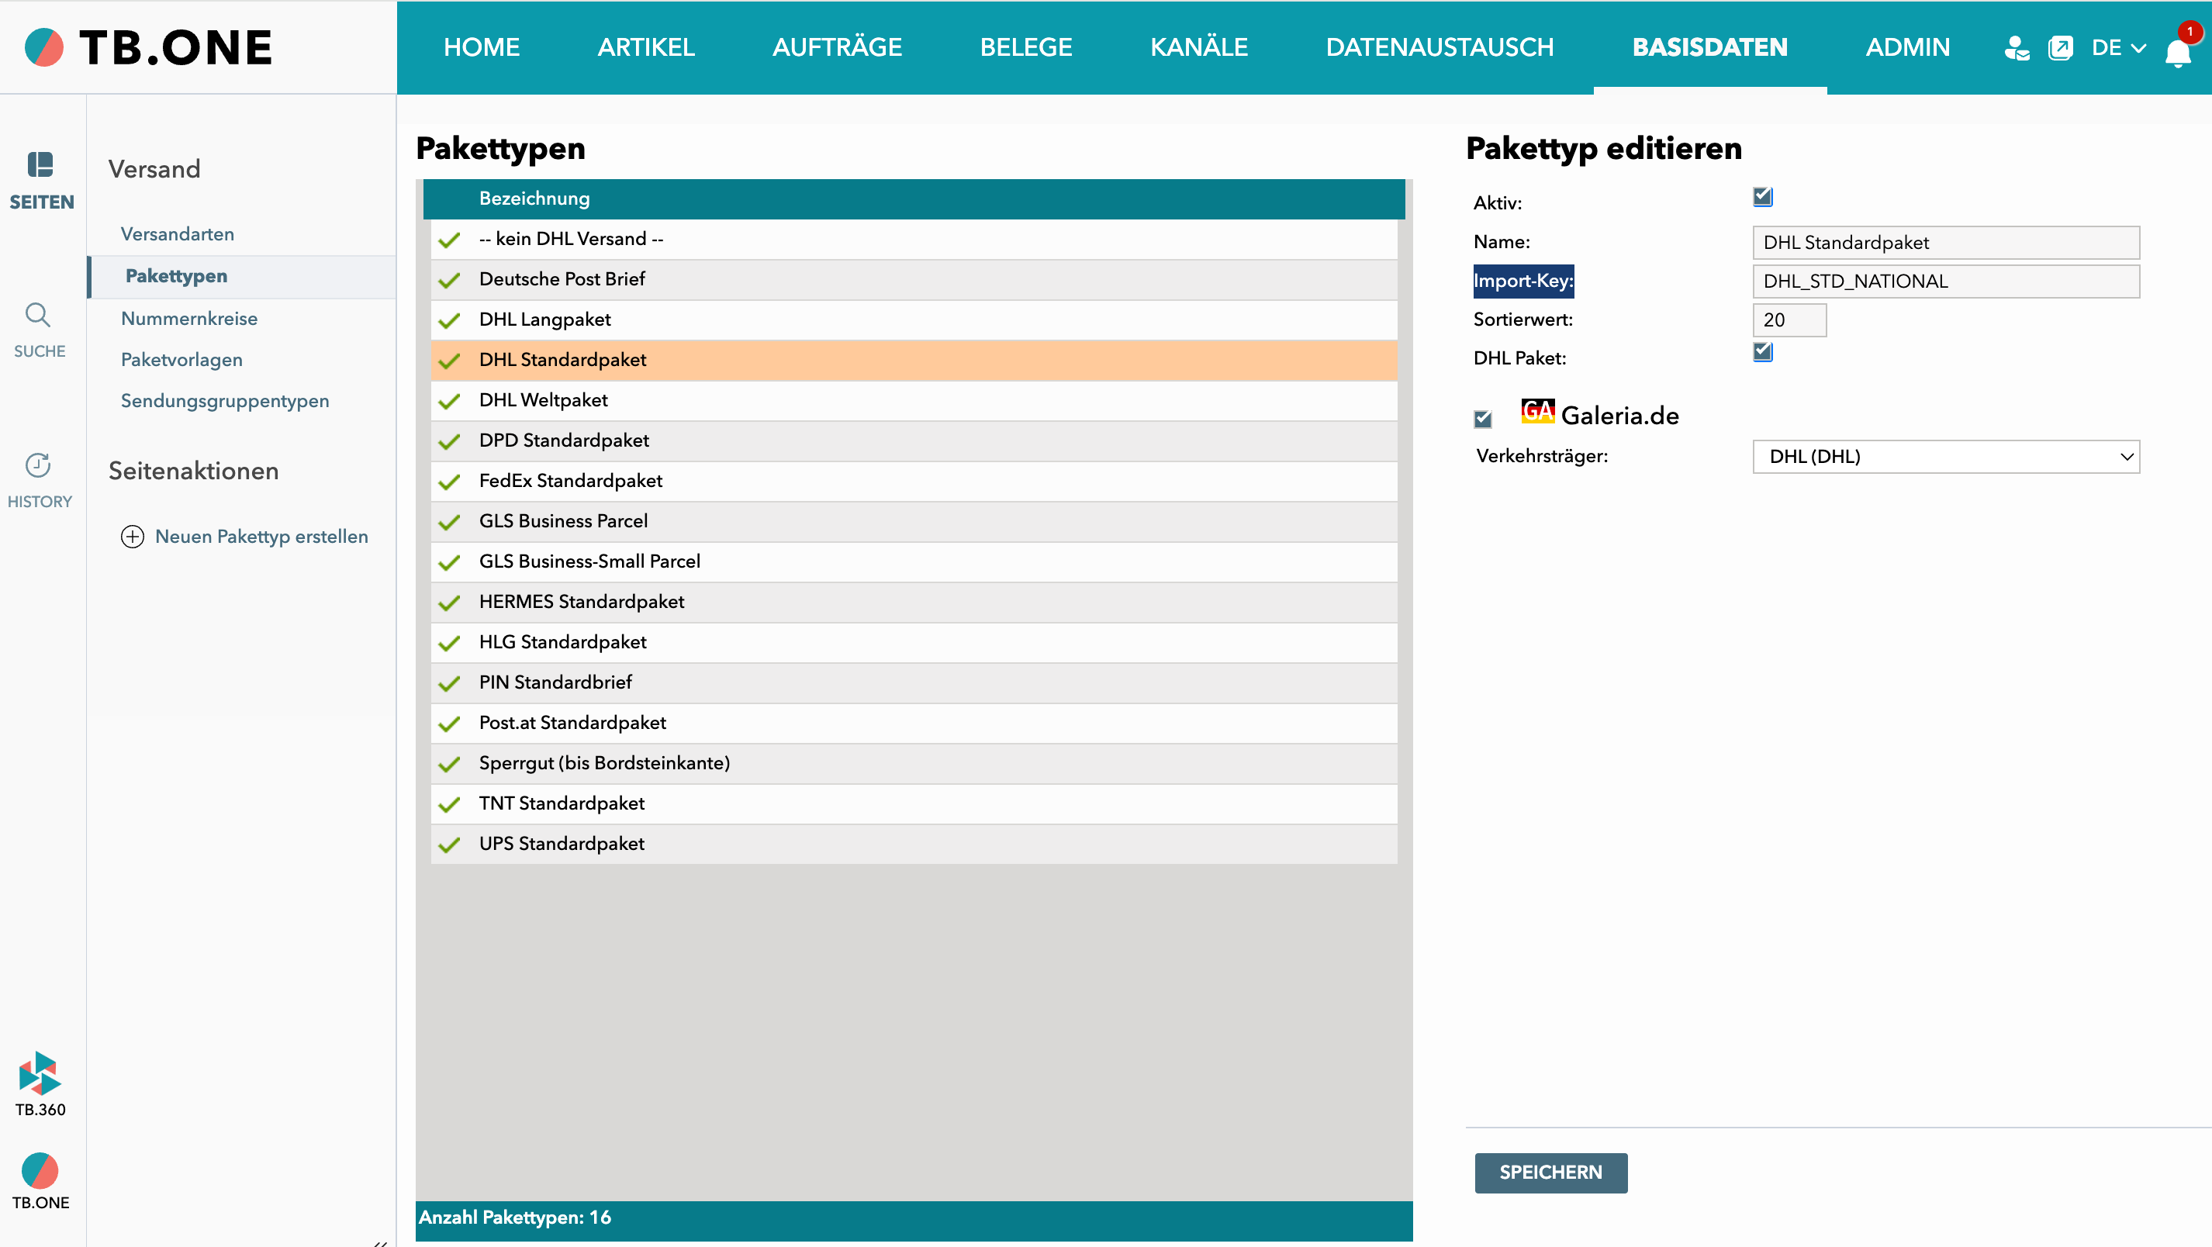Click the Import-Key input field
The width and height of the screenshot is (2212, 1247).
point(1945,282)
